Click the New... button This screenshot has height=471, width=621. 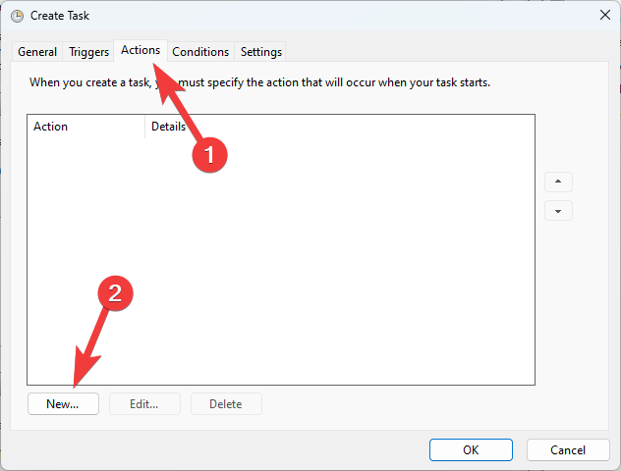click(x=62, y=403)
